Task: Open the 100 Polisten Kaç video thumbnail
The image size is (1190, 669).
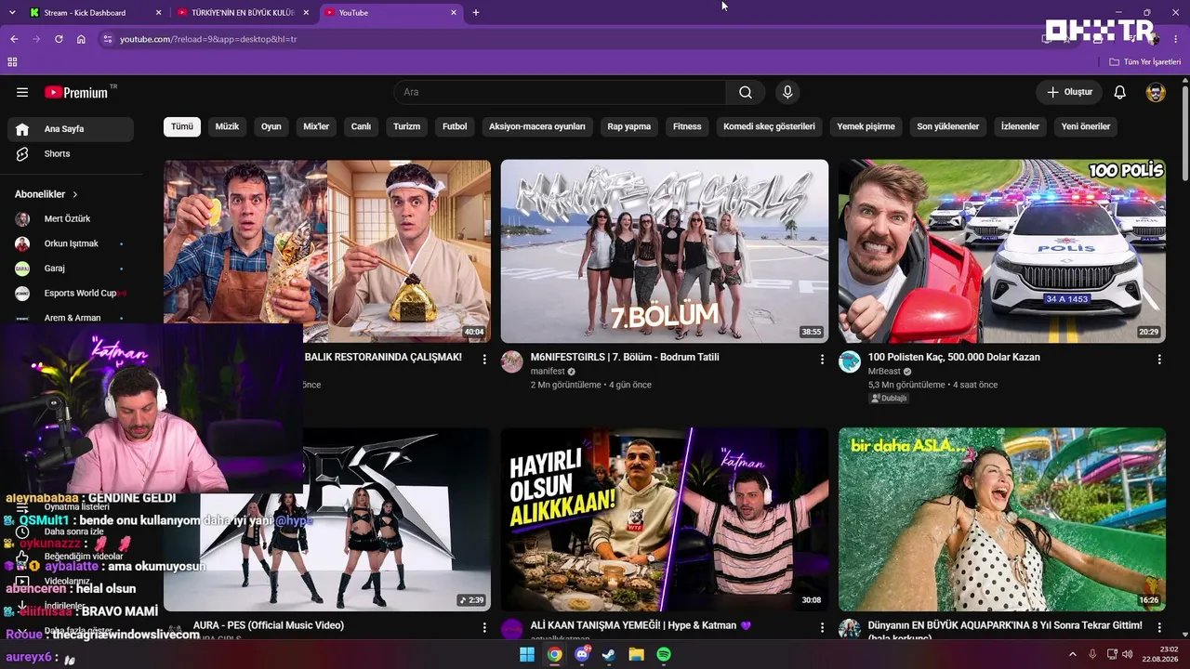Action: coord(1002,251)
